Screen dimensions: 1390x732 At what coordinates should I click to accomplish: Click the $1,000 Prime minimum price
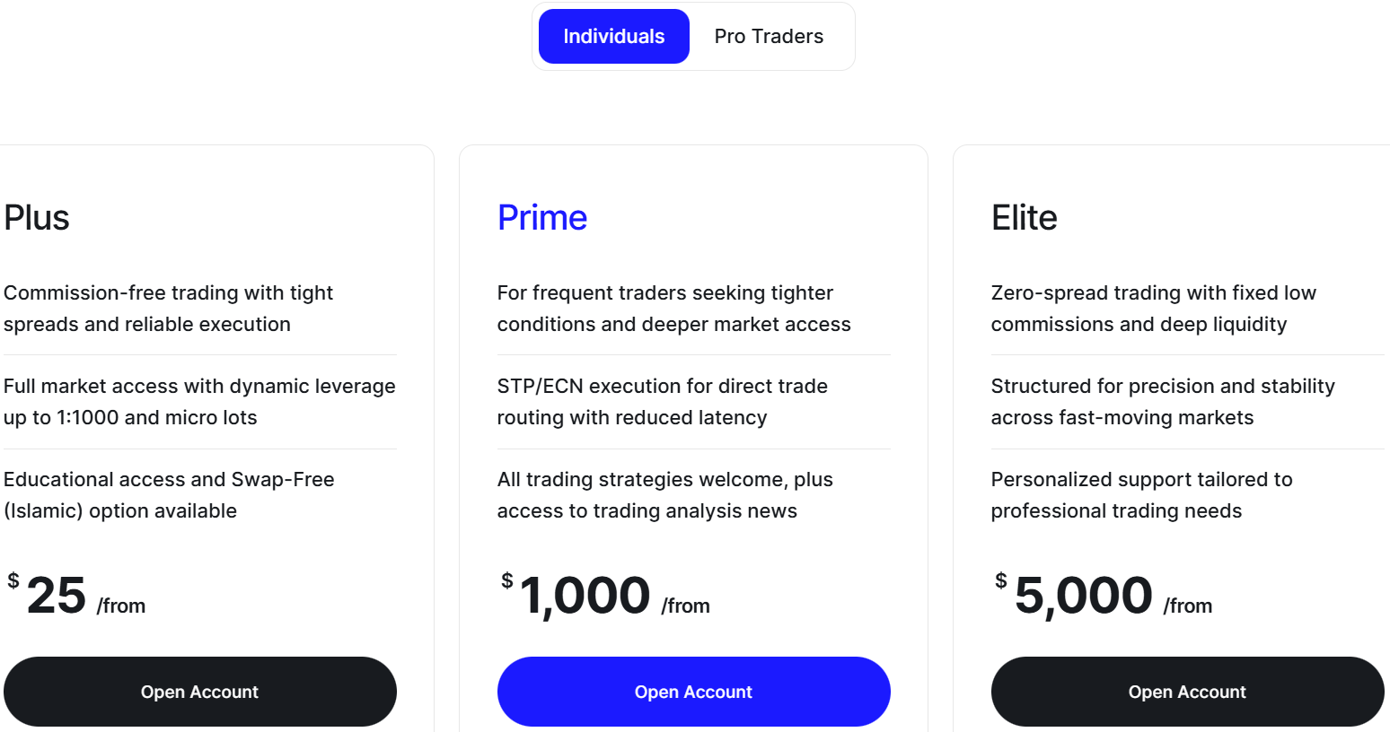pos(585,596)
